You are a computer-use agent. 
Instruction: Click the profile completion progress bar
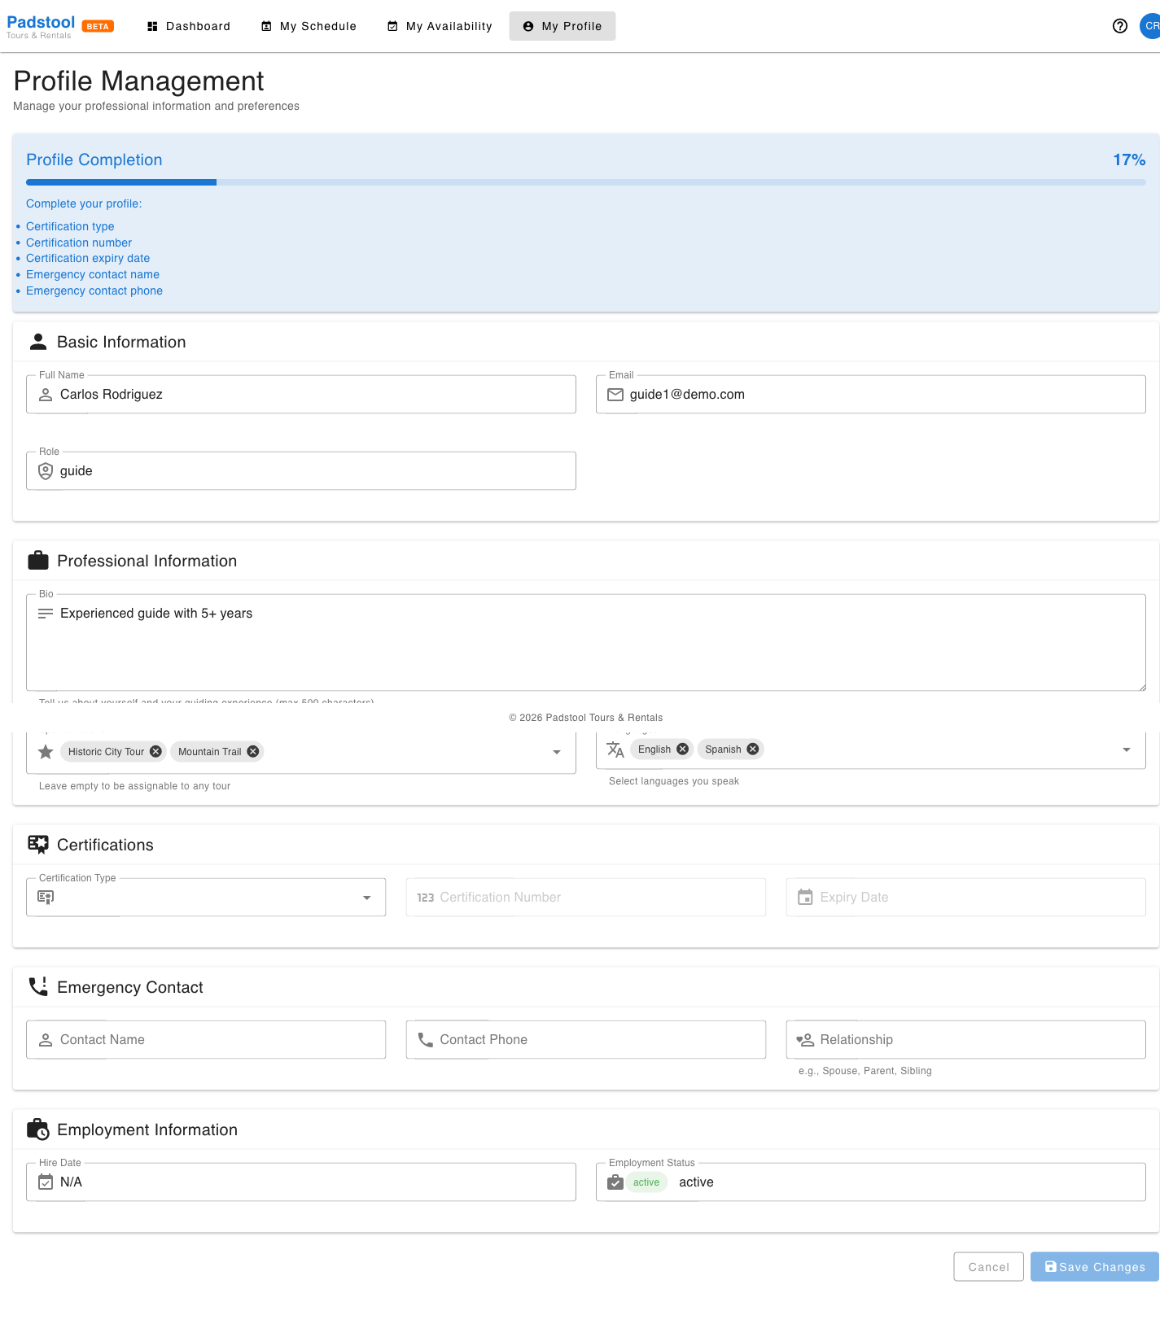pyautogui.click(x=586, y=182)
